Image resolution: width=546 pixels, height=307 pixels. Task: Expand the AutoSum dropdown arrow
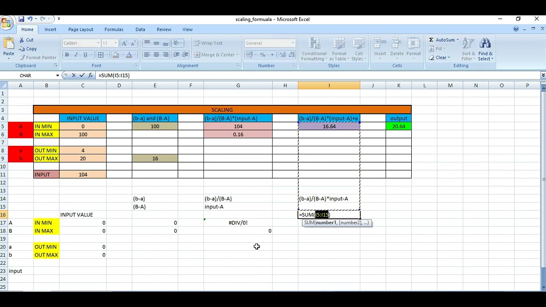point(458,40)
